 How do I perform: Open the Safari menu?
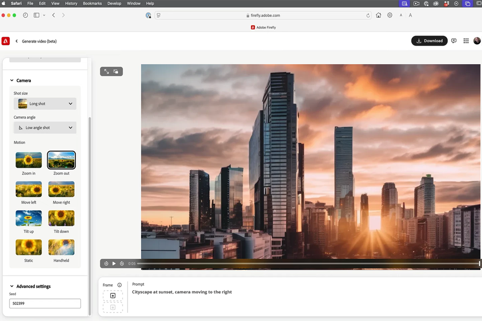pyautogui.click(x=16, y=4)
